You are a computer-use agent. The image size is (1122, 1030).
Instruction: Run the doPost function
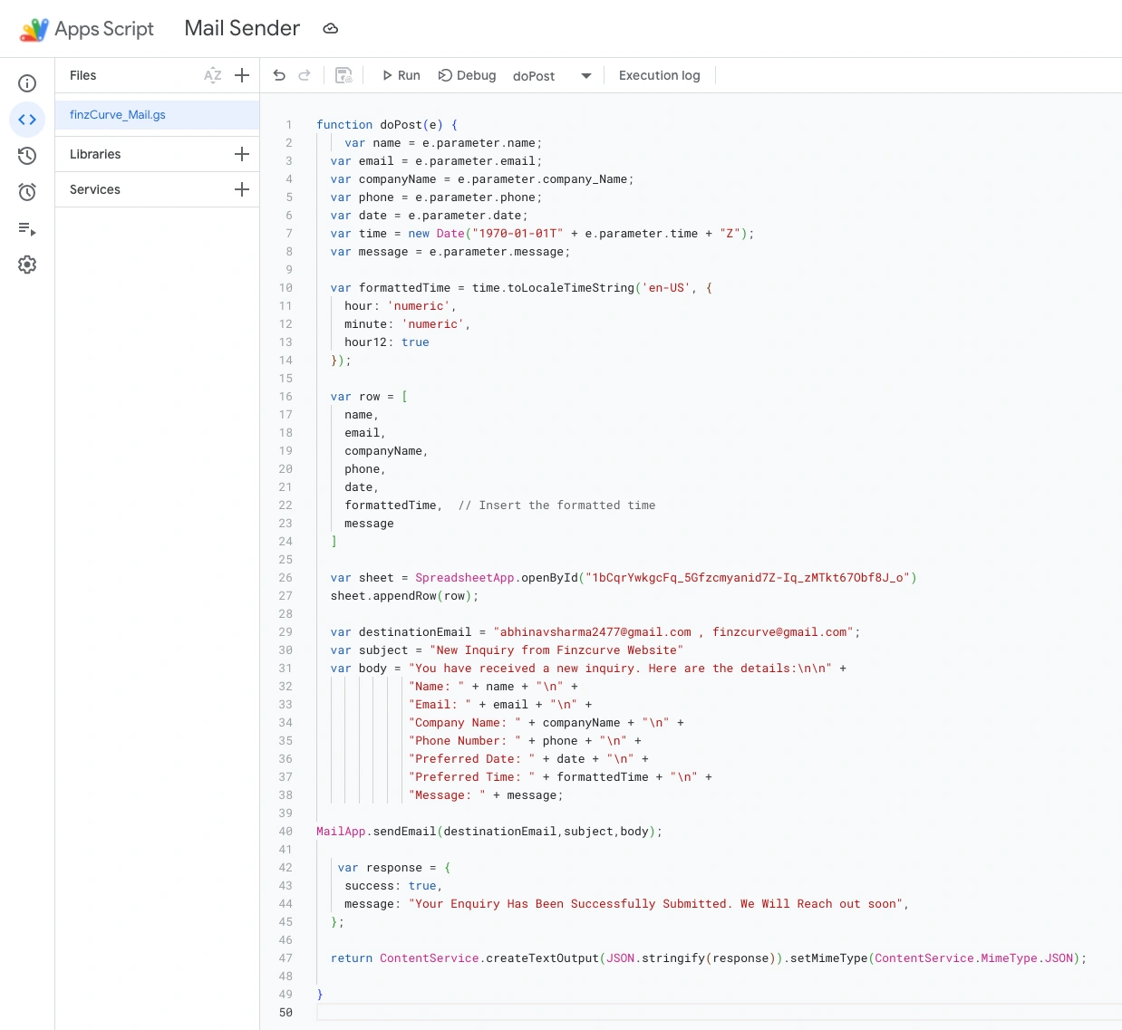(400, 75)
